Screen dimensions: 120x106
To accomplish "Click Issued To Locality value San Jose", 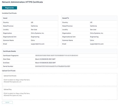I will point(93,30).
